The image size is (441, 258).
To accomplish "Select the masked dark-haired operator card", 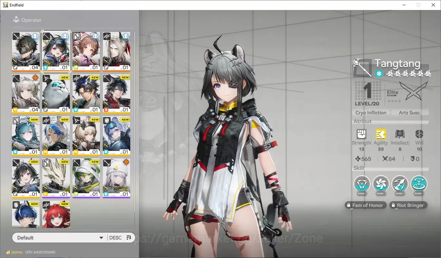I will 26,51.
